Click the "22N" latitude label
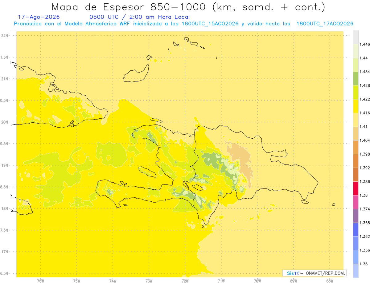 point(5,36)
